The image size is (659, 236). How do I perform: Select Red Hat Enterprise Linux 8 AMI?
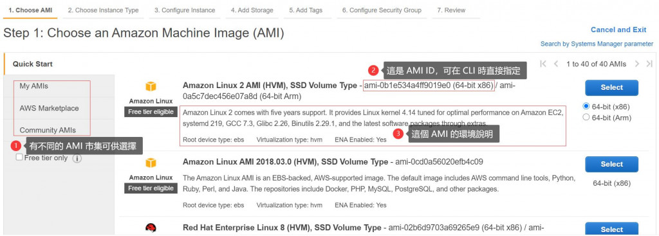coord(611,229)
